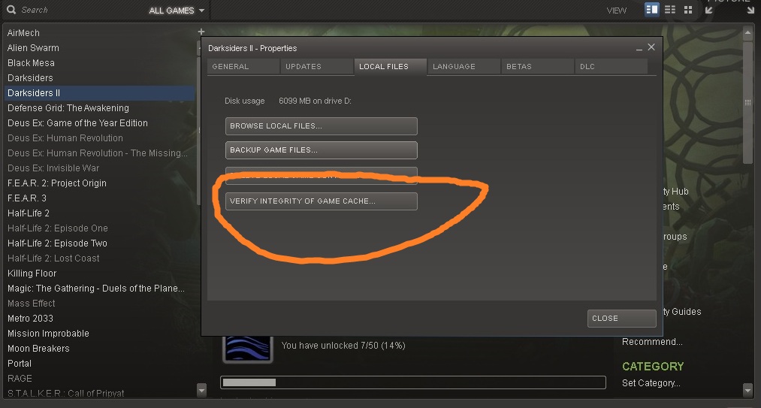Select Deus Ex: Human Revolution - The Missing
The image size is (761, 408).
click(99, 153)
